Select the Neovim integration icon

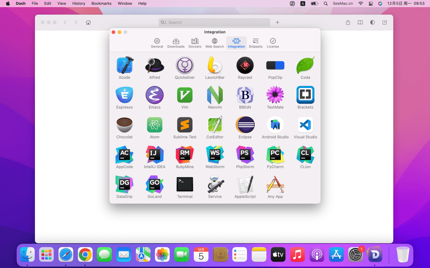coord(215,95)
